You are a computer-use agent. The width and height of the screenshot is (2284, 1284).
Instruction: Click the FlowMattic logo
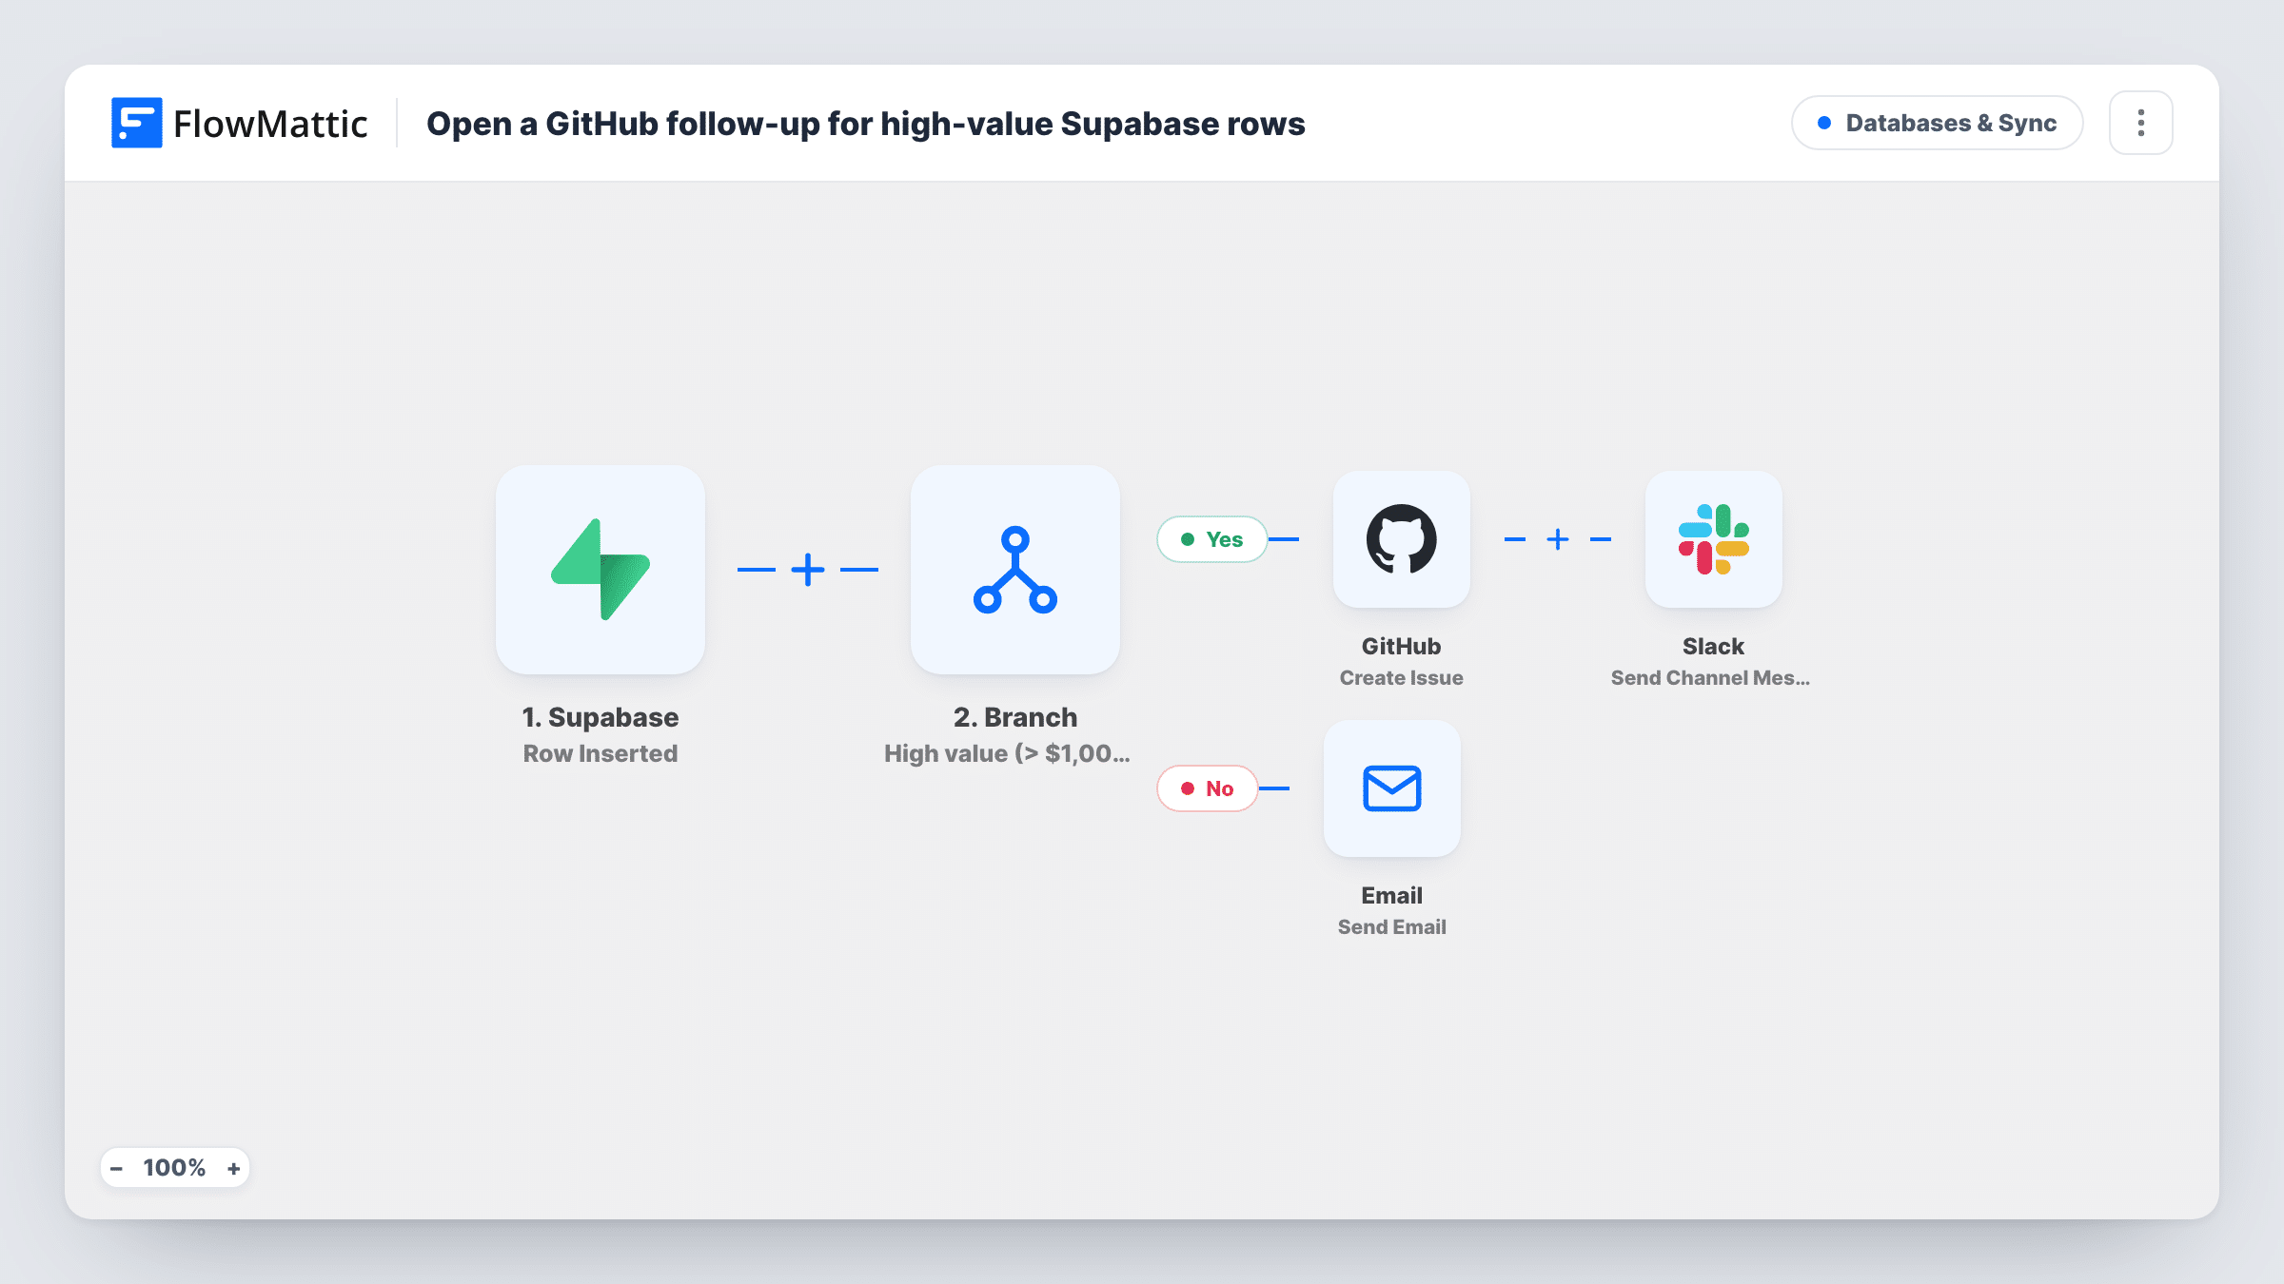(240, 124)
